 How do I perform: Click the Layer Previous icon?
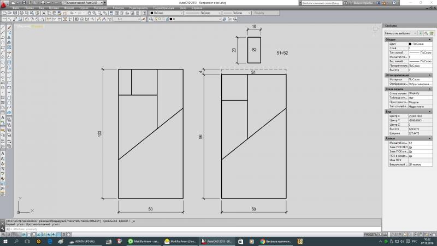(229, 19)
